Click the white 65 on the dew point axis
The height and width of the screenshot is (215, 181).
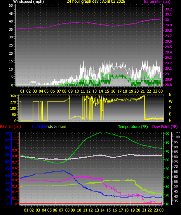point(176,172)
